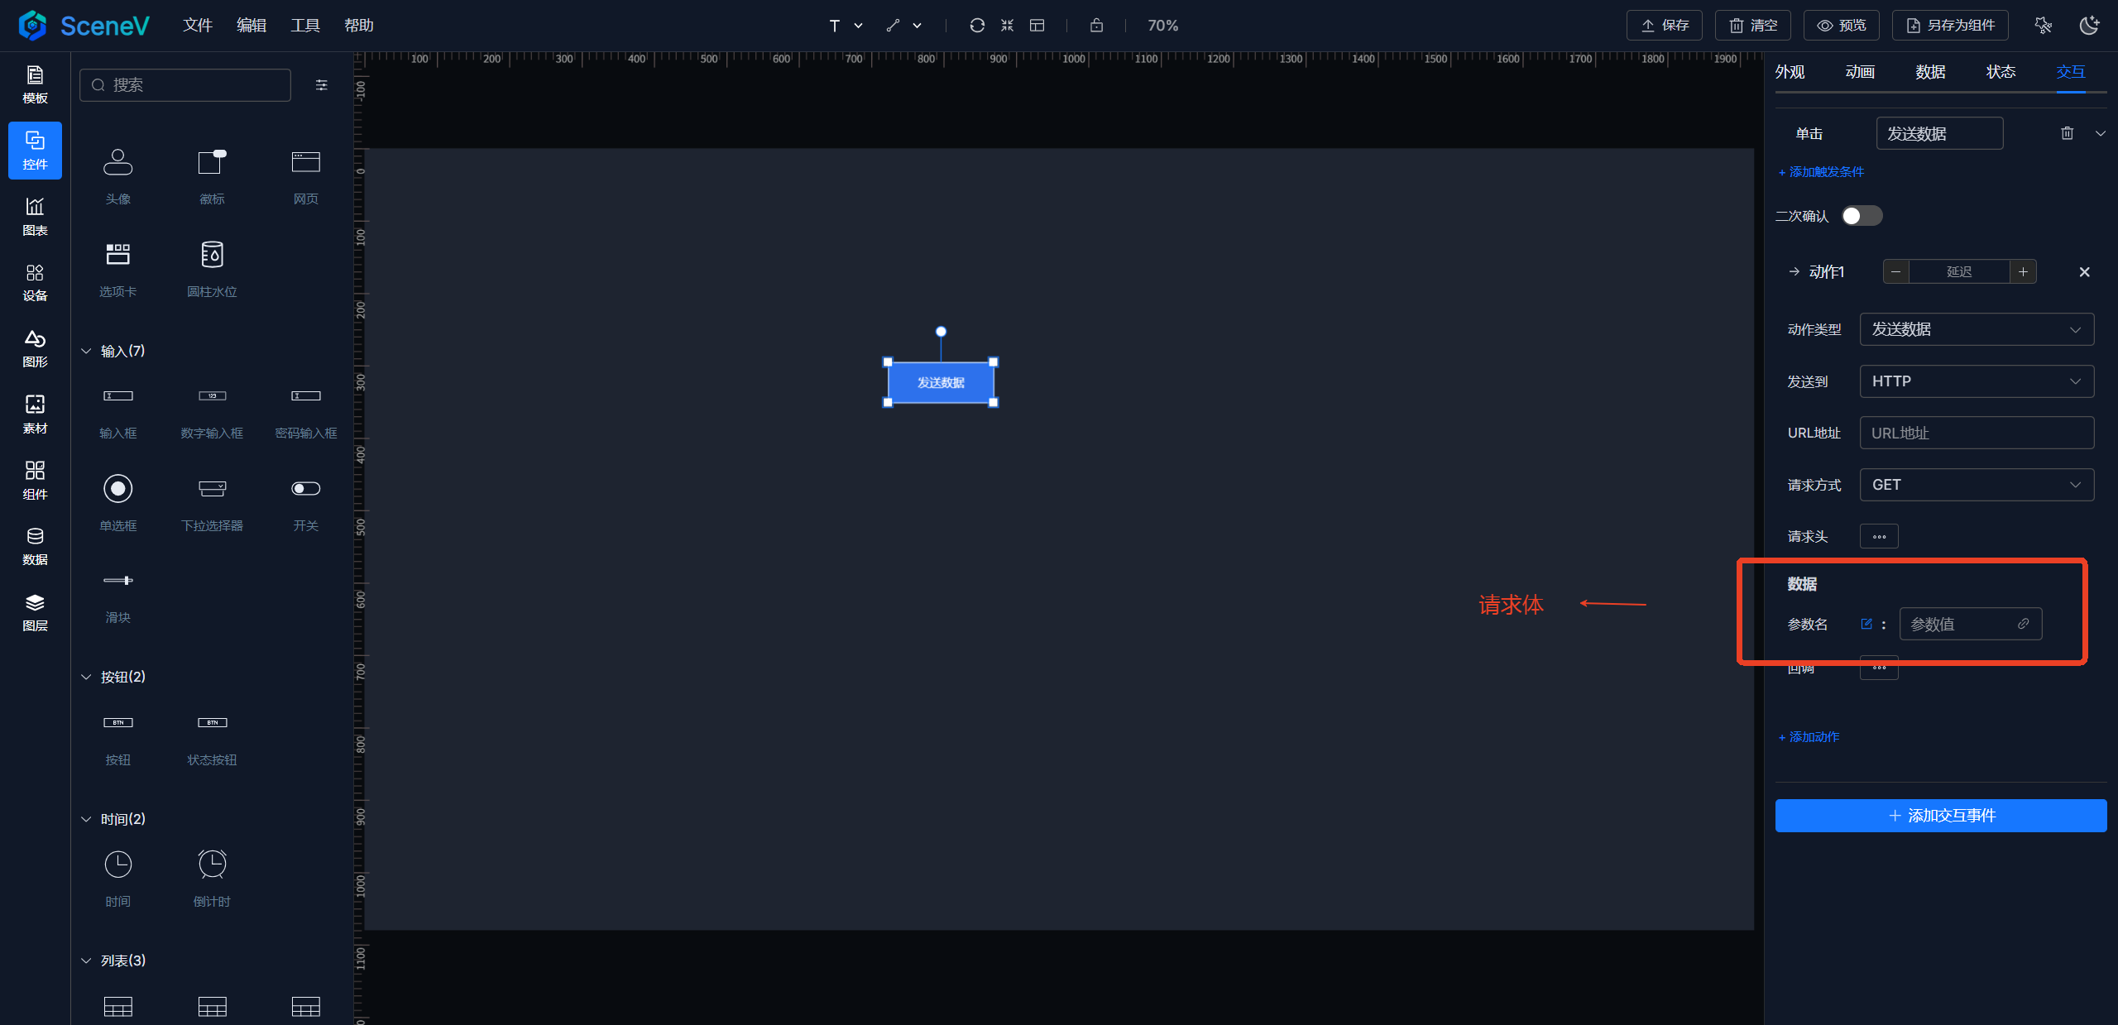Enable the 二次确认 toggle switch
Screen dimensions: 2118x1025
1862,216
